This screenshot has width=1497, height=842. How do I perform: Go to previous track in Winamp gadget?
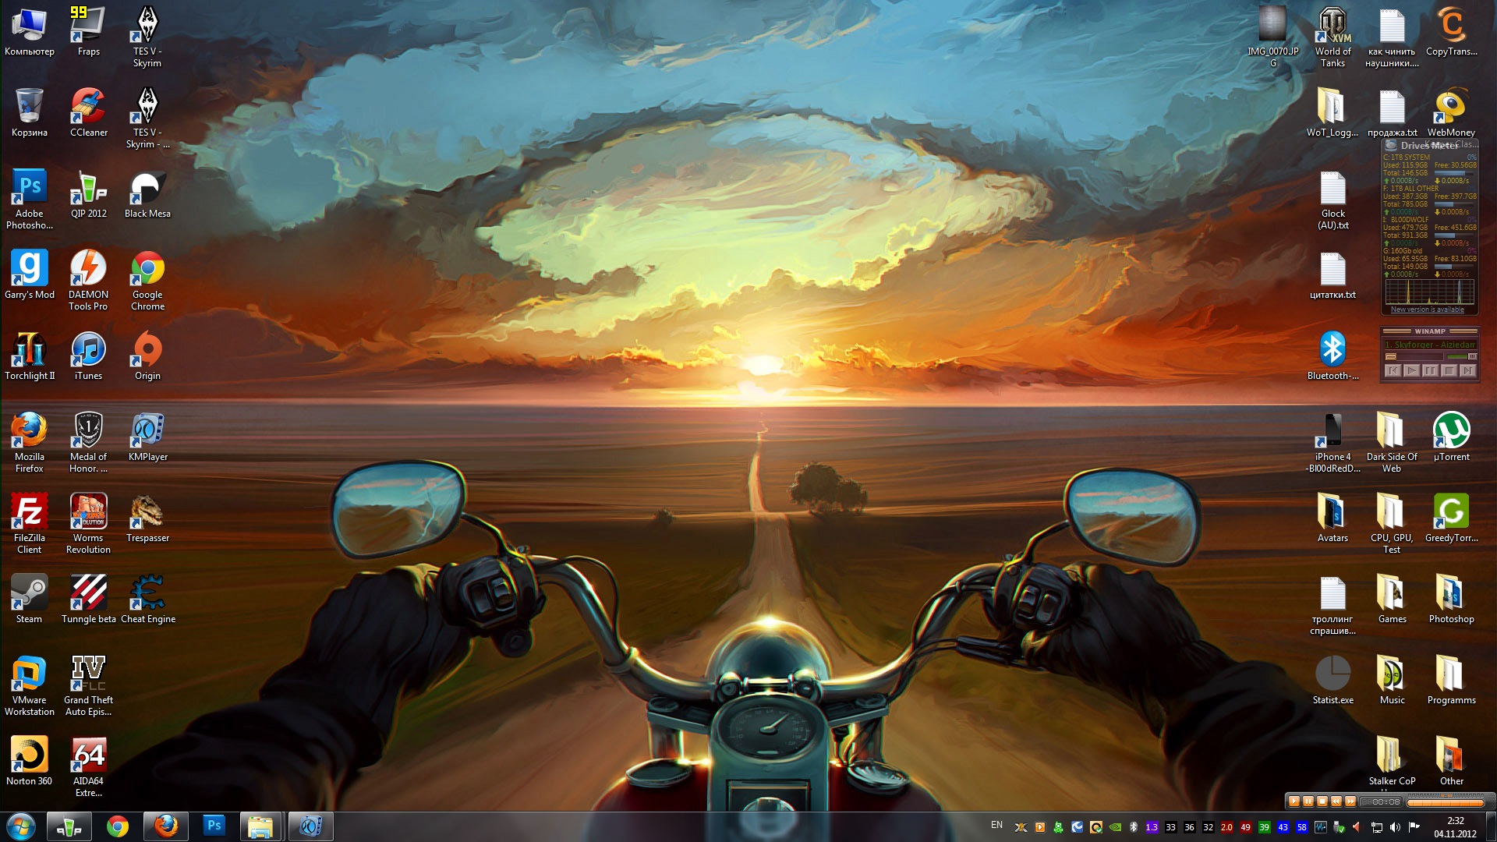click(x=1393, y=370)
